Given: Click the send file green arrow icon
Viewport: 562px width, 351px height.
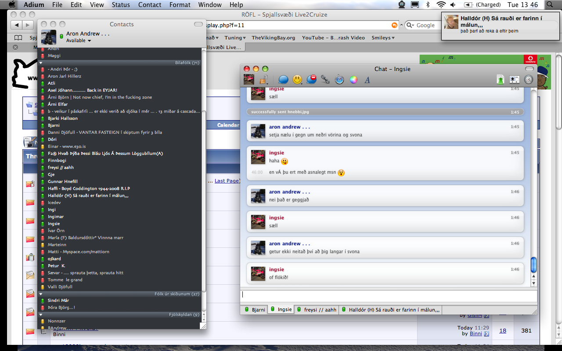Looking at the screenshot, I should [501, 79].
